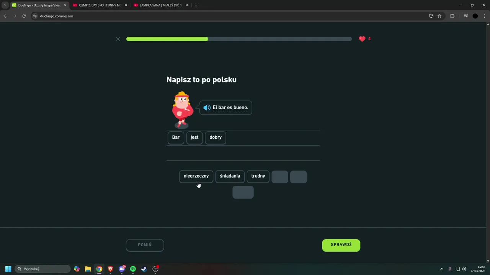Close the lesson with the X icon
Viewport: 490px width, 275px height.
[118, 39]
